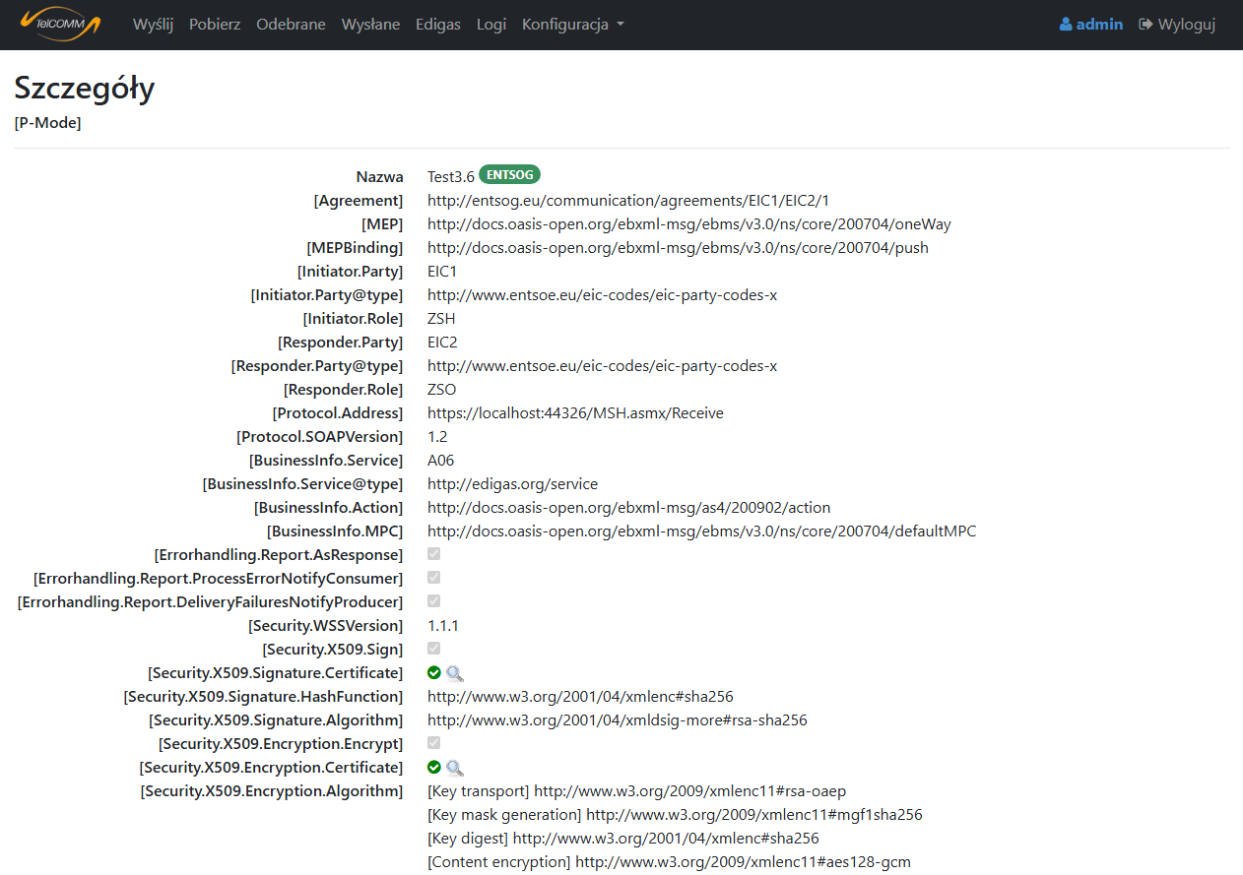
Task: Open Encryption Certificate magnifier details
Action: 454,768
